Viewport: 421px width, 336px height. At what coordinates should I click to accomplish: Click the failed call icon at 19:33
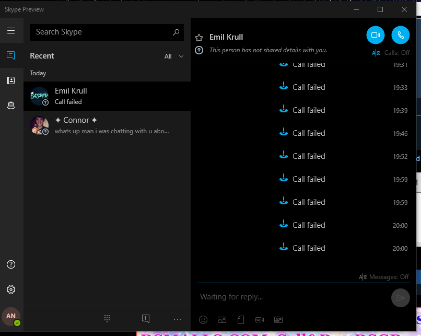point(284,86)
